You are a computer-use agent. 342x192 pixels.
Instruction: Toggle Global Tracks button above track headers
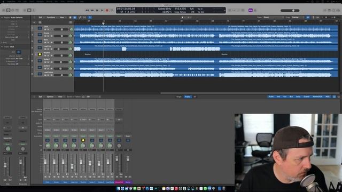[x=71, y=22]
